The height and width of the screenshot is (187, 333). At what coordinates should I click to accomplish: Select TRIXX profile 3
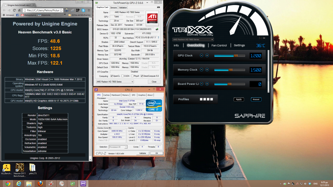208,99
